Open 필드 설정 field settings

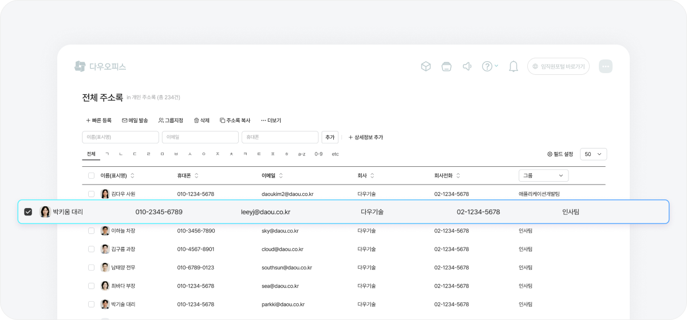pyautogui.click(x=560, y=154)
